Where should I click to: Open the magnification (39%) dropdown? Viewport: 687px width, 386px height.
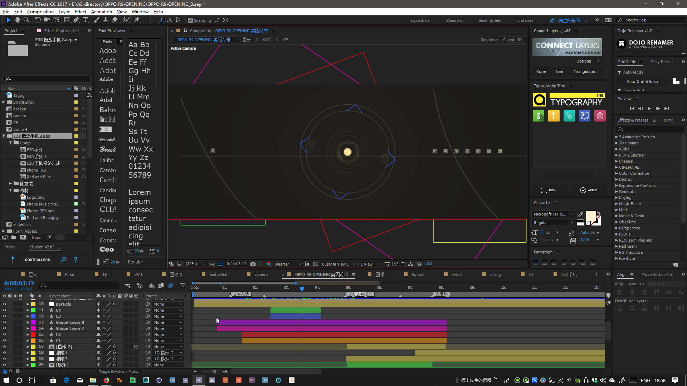coord(195,264)
